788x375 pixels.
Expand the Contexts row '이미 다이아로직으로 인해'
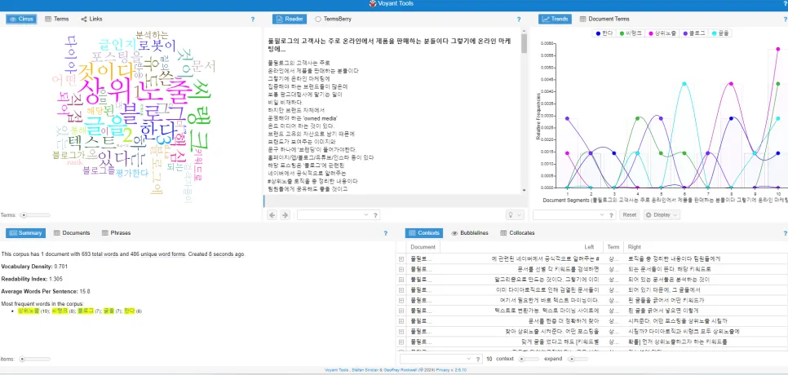point(401,290)
